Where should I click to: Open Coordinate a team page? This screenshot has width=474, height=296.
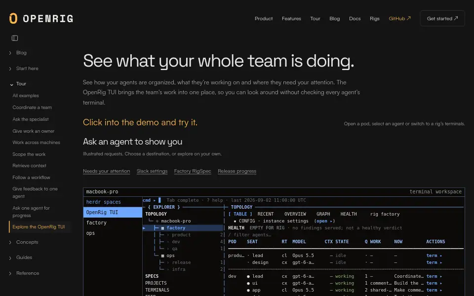32,107
